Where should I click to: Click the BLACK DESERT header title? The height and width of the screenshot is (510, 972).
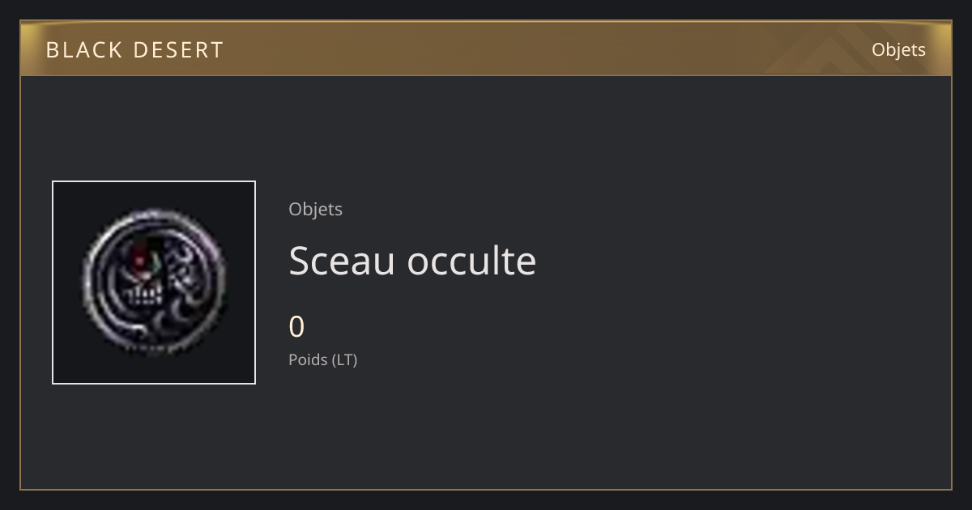pos(134,50)
